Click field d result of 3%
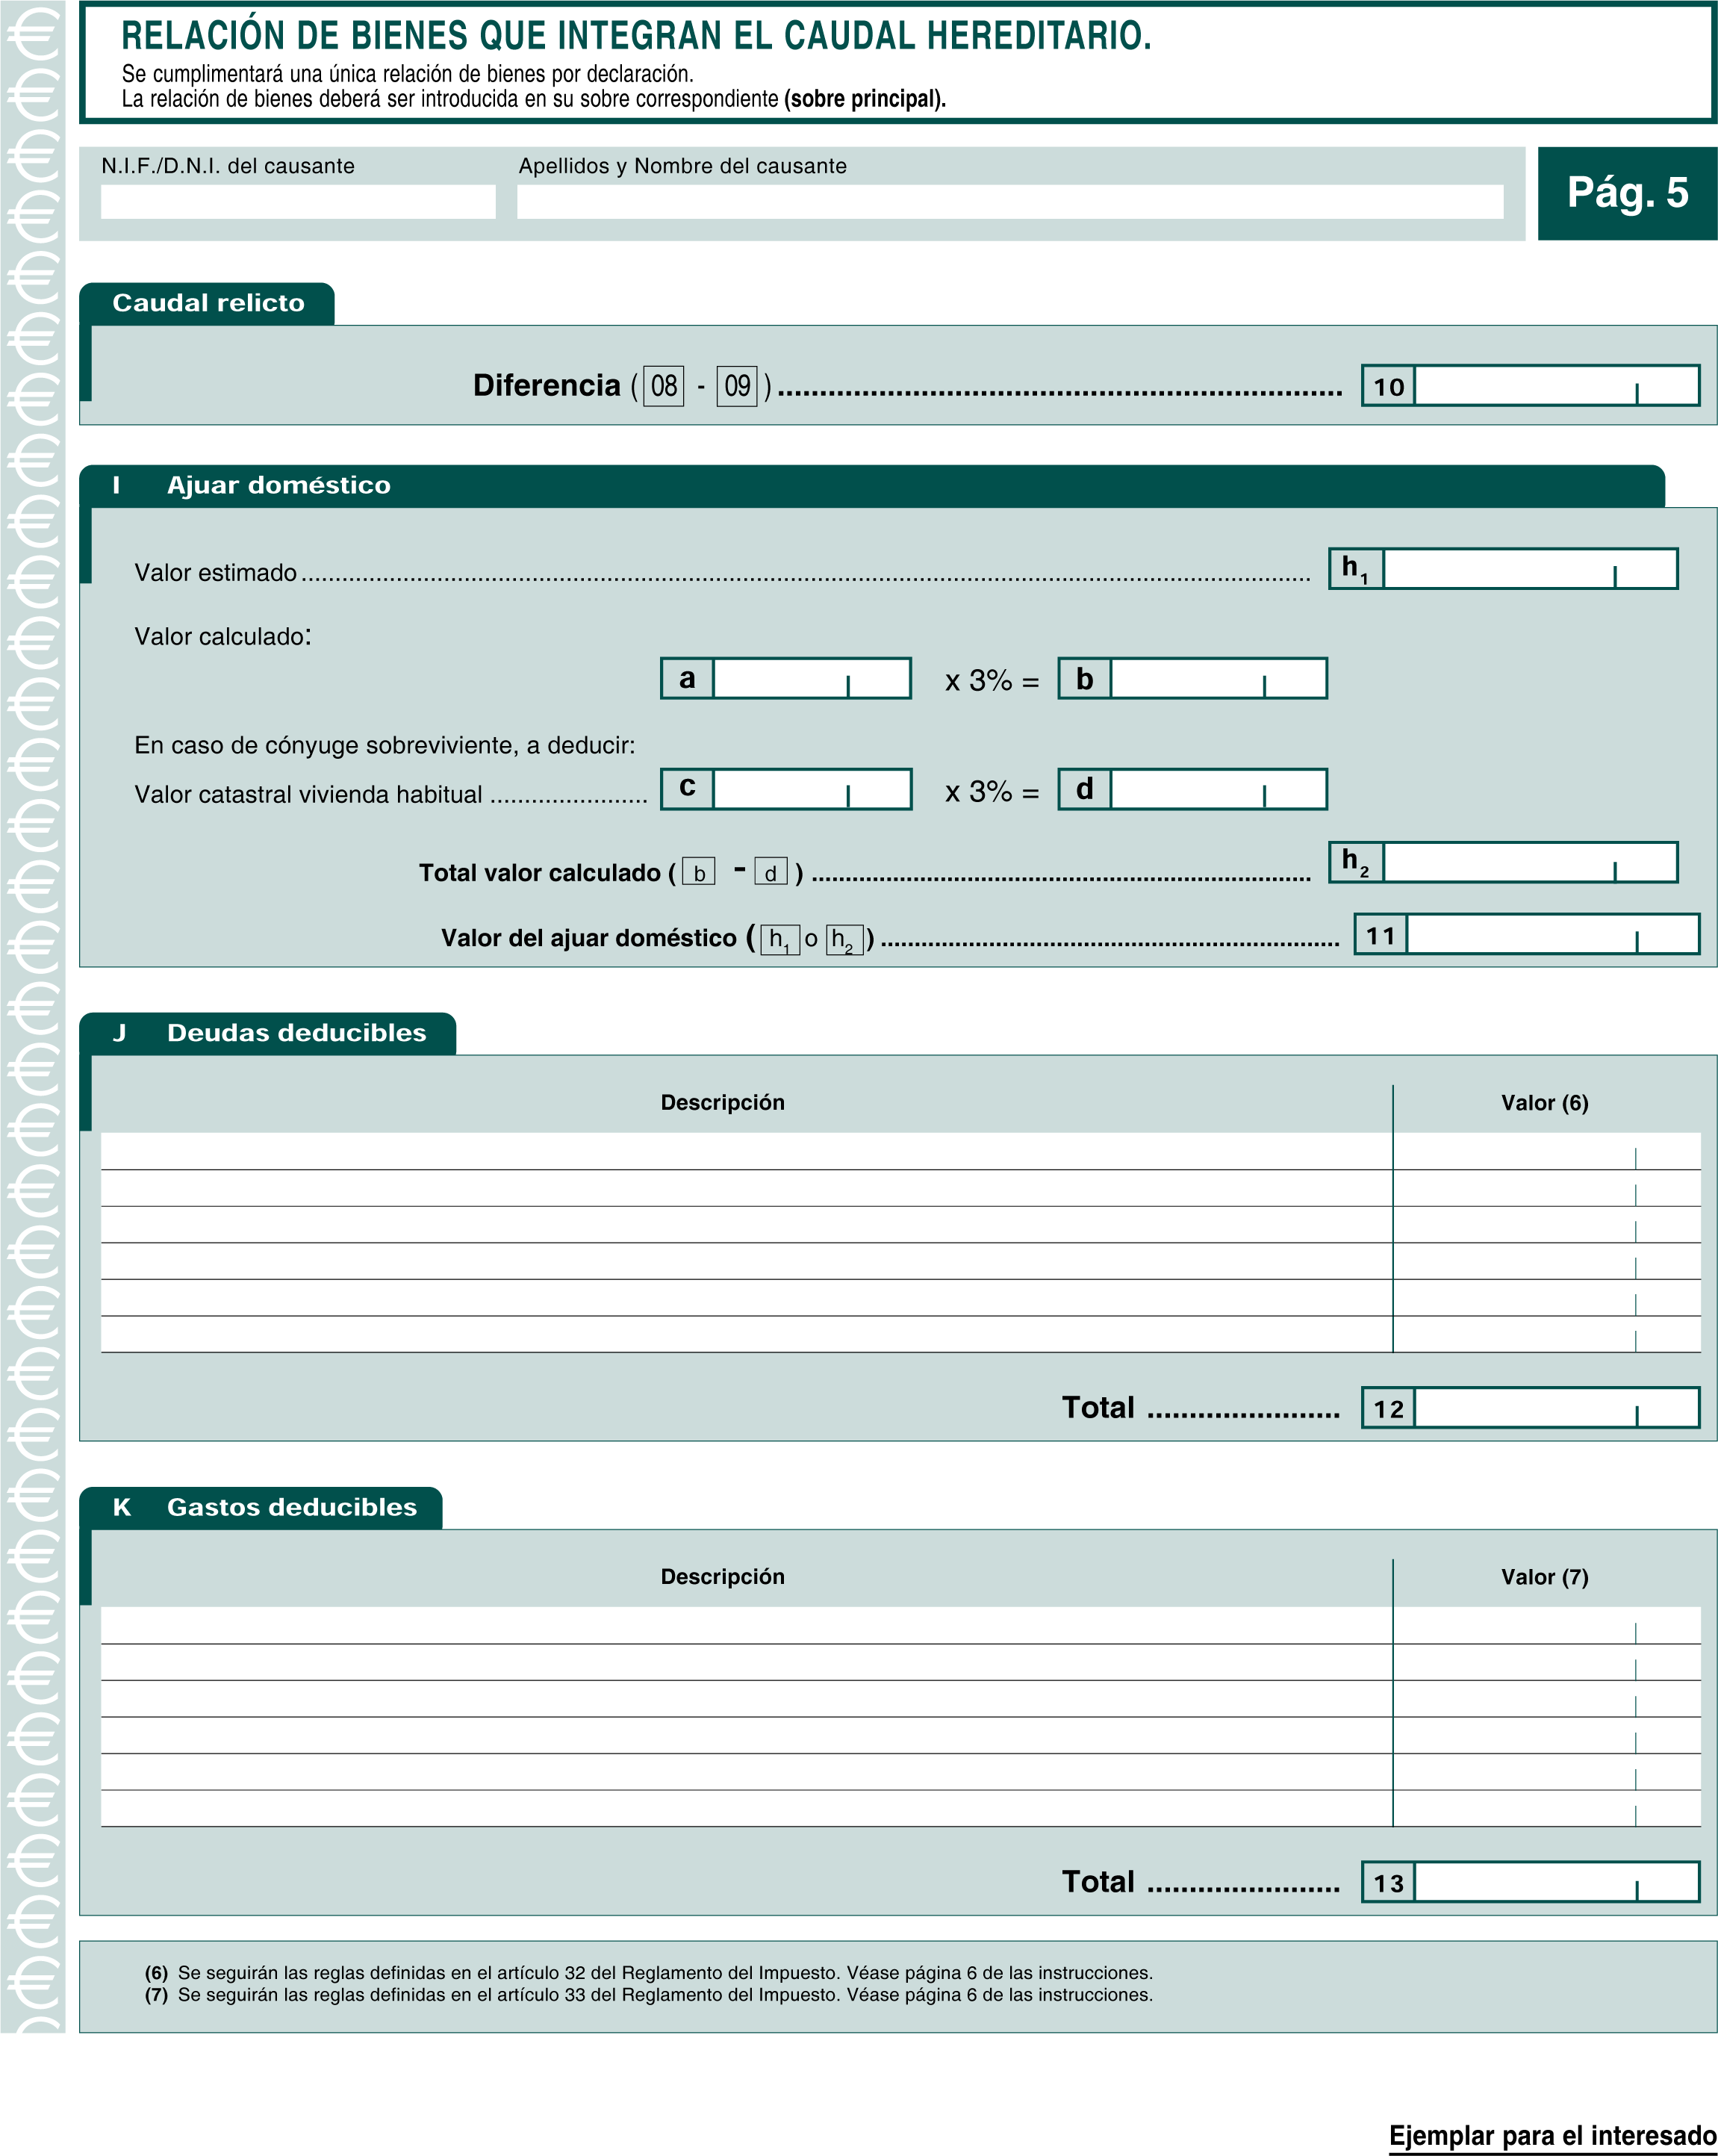Viewport: 1718px width, 2156px height. [1218, 789]
